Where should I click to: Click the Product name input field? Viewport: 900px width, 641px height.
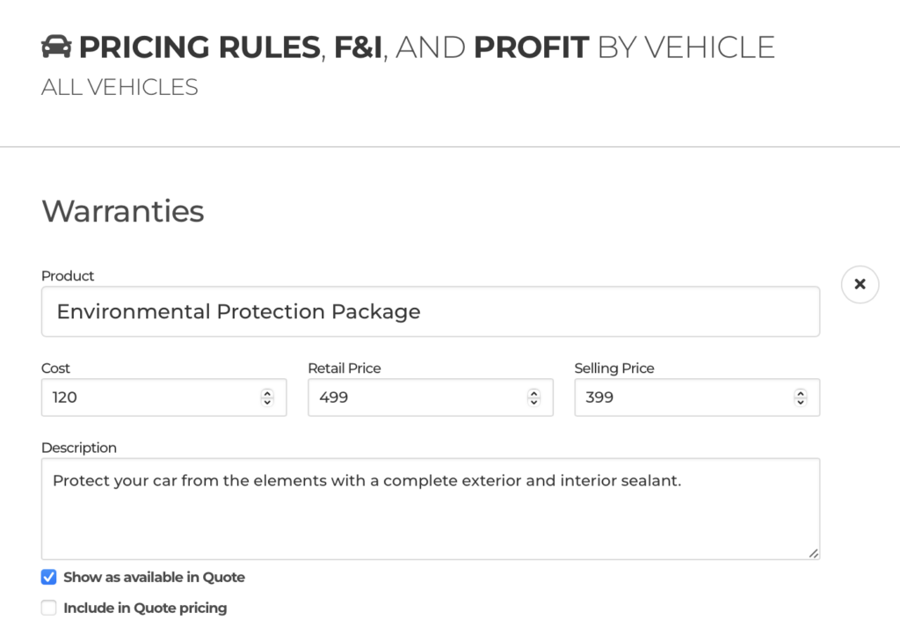click(x=430, y=311)
